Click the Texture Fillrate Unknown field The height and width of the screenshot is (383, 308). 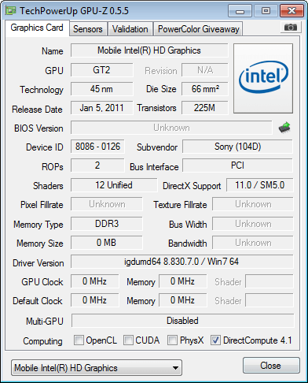click(253, 204)
